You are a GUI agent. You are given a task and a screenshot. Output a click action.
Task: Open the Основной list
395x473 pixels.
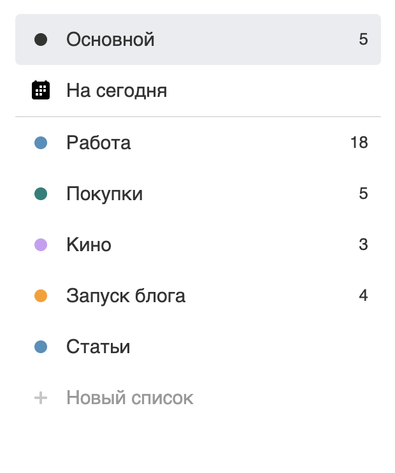coord(198,40)
